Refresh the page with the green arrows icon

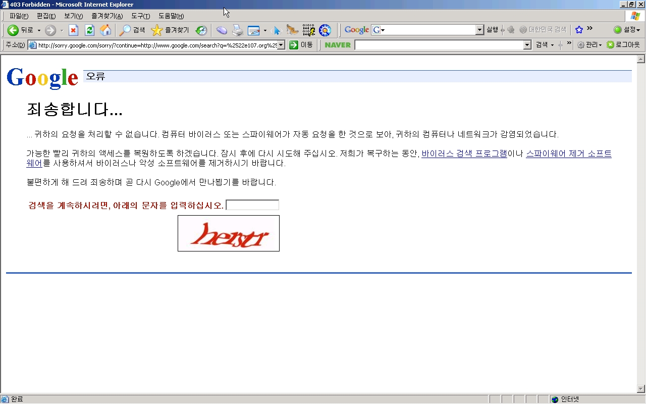[89, 30]
